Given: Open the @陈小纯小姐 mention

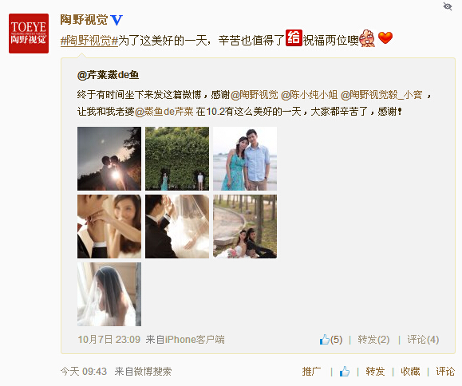Looking at the screenshot, I should point(309,95).
